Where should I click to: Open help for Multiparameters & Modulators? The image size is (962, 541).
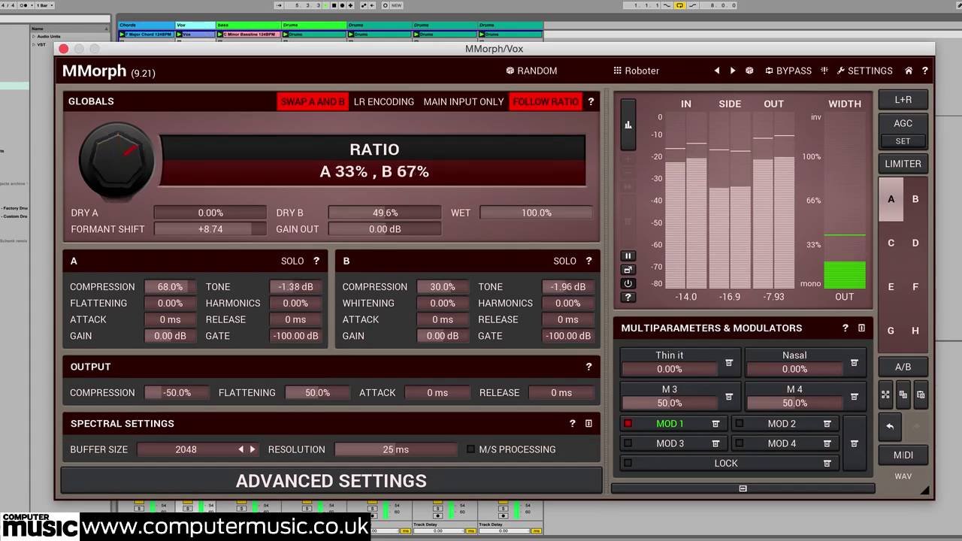846,328
